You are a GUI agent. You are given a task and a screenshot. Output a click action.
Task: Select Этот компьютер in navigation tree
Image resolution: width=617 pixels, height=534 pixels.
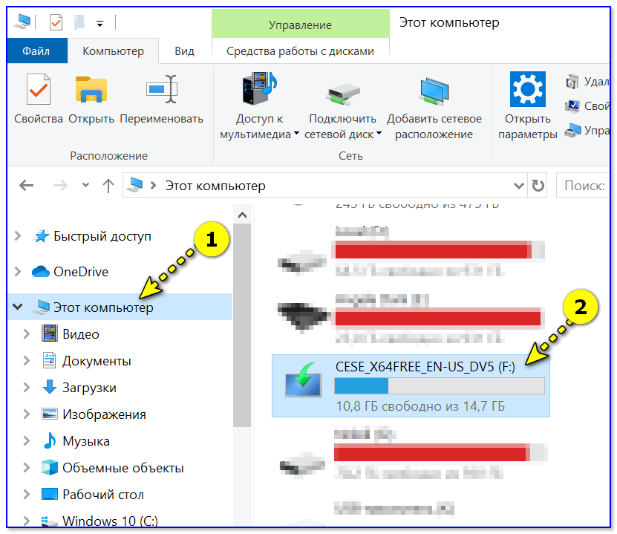coord(120,307)
